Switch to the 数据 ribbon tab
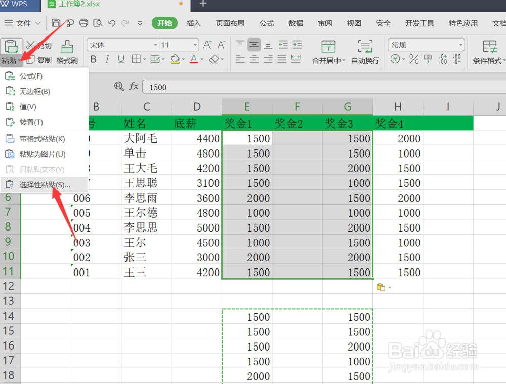The width and height of the screenshot is (506, 384). point(296,23)
